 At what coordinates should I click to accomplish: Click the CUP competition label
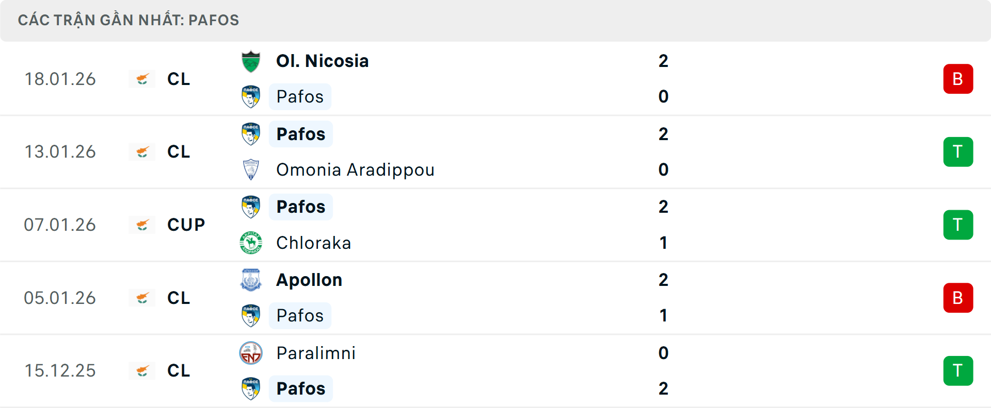coord(186,225)
